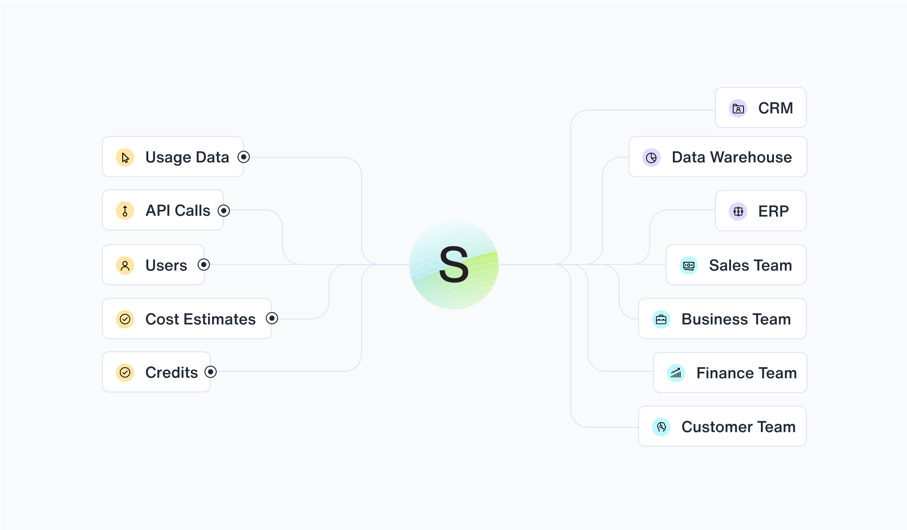The width and height of the screenshot is (907, 530).
Task: Click the Customer Team head icon
Action: pos(661,427)
